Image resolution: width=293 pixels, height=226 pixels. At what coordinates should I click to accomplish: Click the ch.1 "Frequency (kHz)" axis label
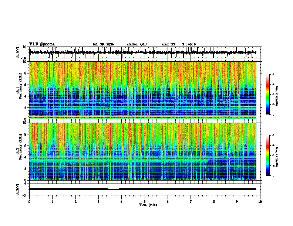coord(20,86)
